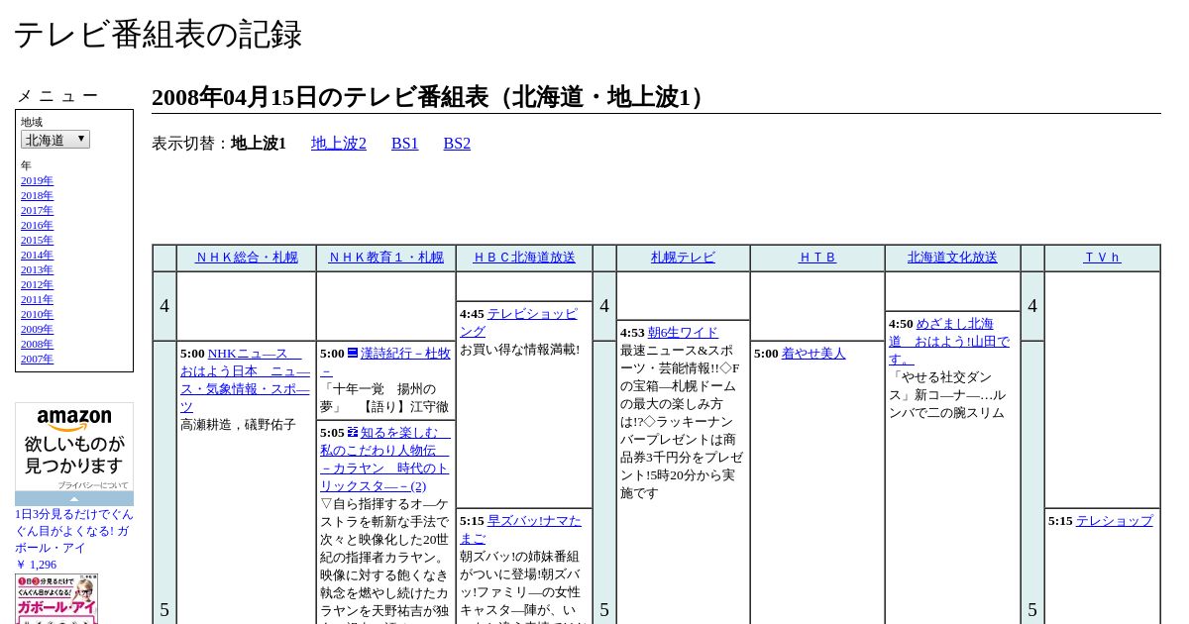Open 4:45 テレビショッピング program link
Image resolution: width=1189 pixels, height=624 pixels.
518,323
